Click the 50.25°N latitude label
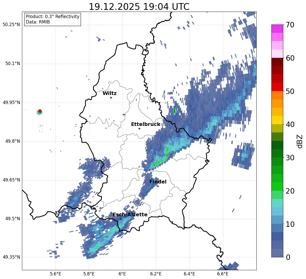Image resolution: width=306 pixels, height=279 pixels. click(11, 25)
